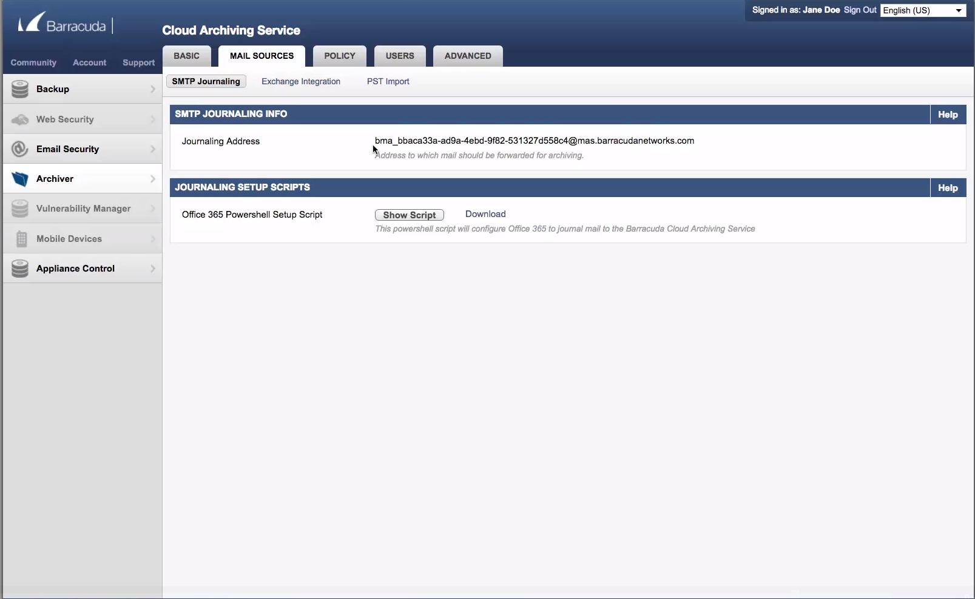
Task: Click the Backup disk stack icon
Action: click(20, 89)
